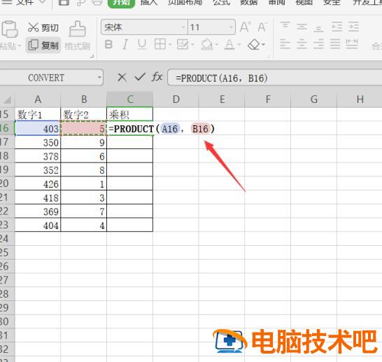Apply distributed alignment icon
The width and height of the screenshot is (382, 362).
352,44
